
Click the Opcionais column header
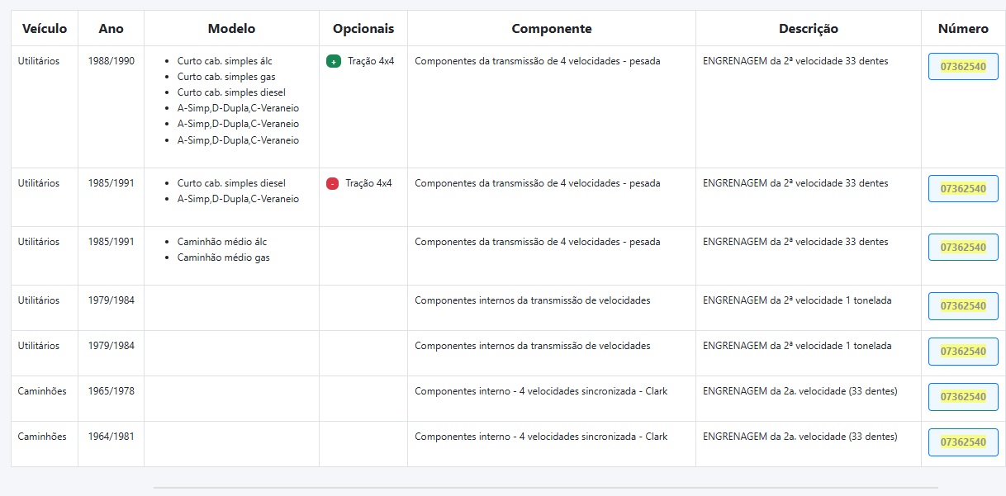pyautogui.click(x=363, y=28)
